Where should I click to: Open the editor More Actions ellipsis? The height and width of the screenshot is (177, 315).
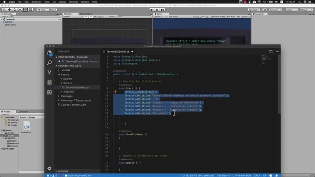coord(277,52)
